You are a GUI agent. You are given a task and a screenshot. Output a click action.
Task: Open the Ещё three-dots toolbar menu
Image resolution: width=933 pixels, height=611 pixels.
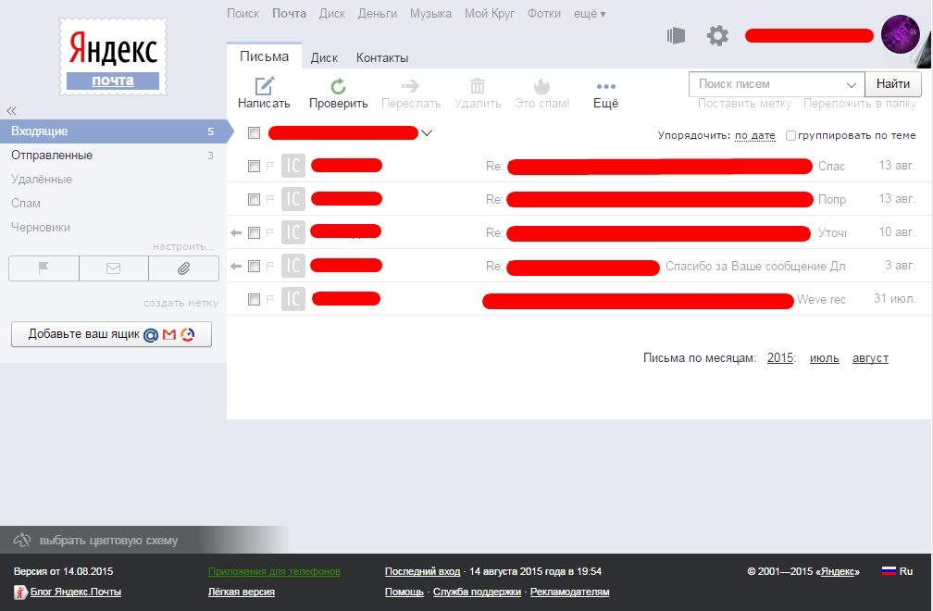605,87
